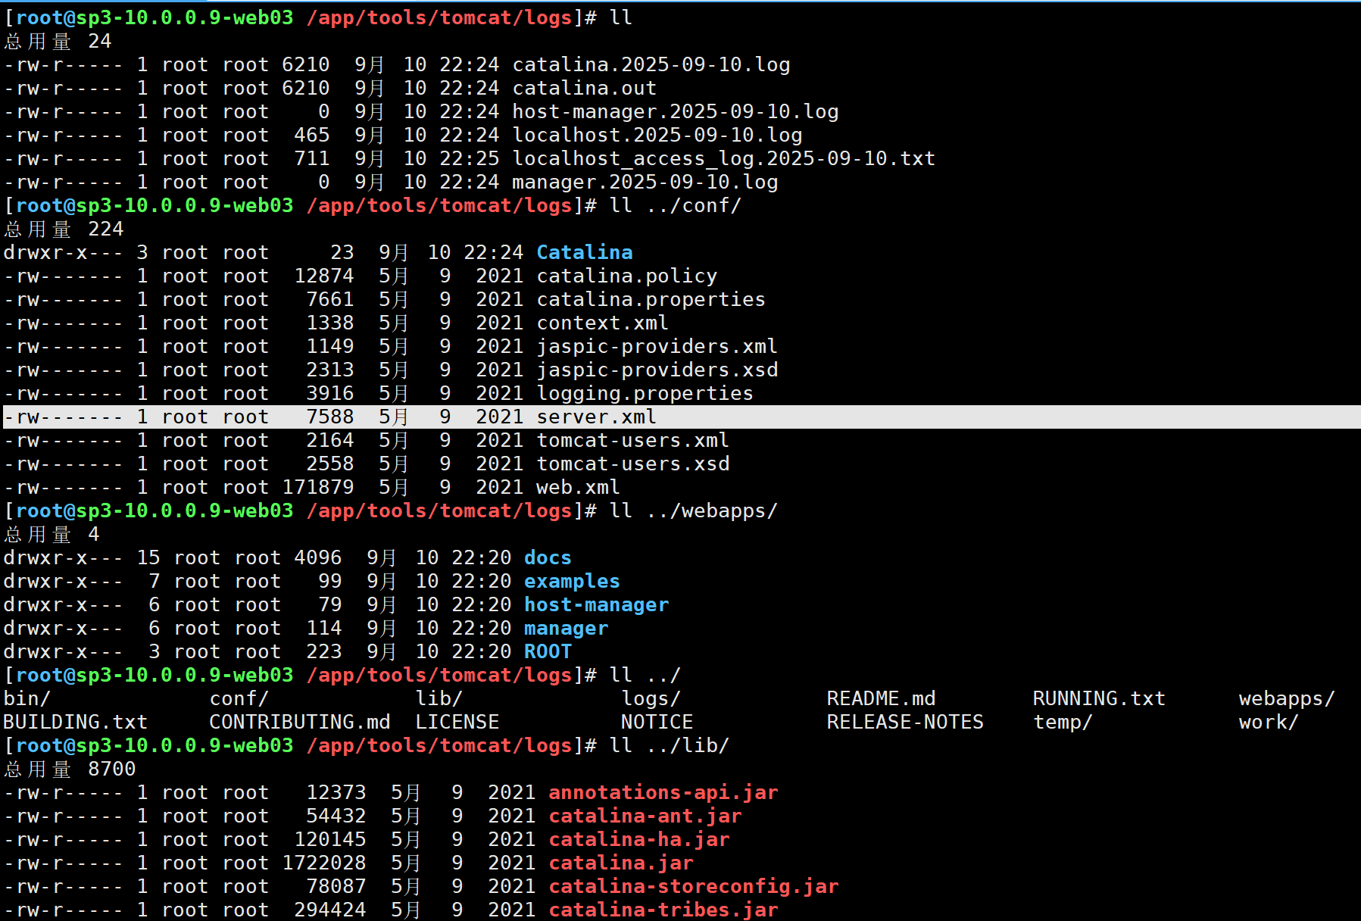Click localhost.2025-09-10.log filename

coord(657,135)
